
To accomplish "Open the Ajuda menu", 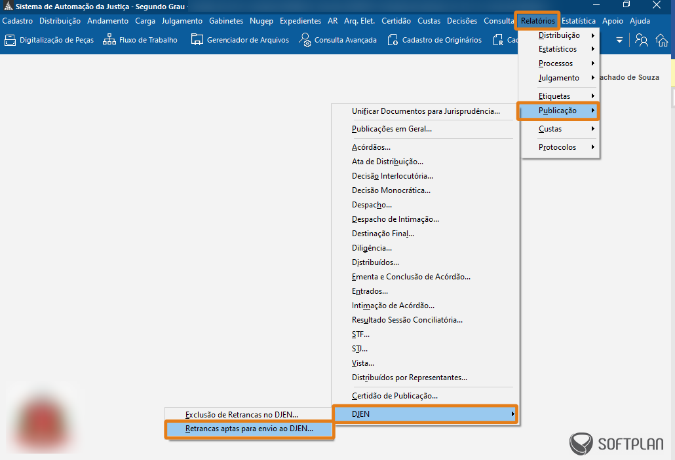I will (640, 21).
